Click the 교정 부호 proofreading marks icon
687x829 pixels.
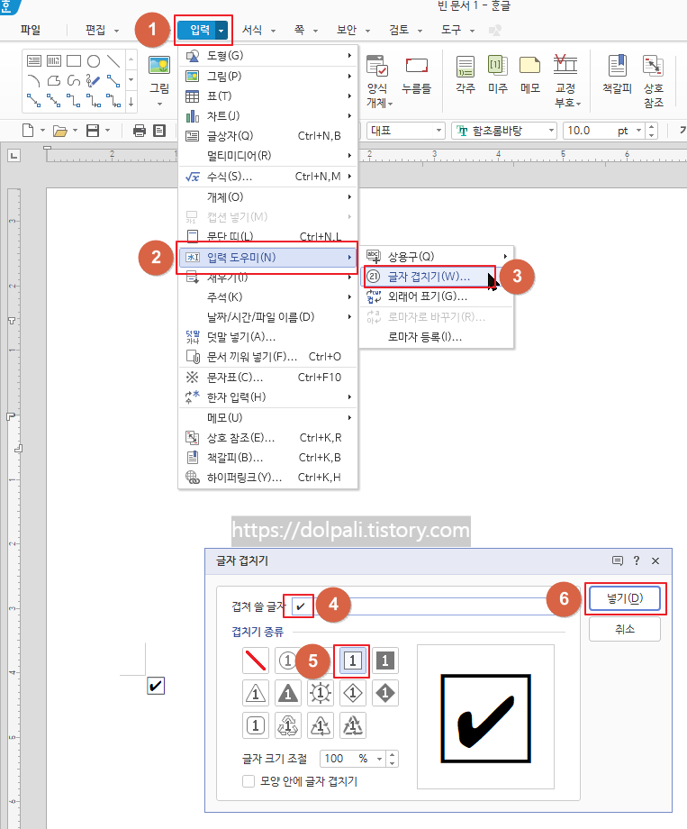(x=565, y=65)
